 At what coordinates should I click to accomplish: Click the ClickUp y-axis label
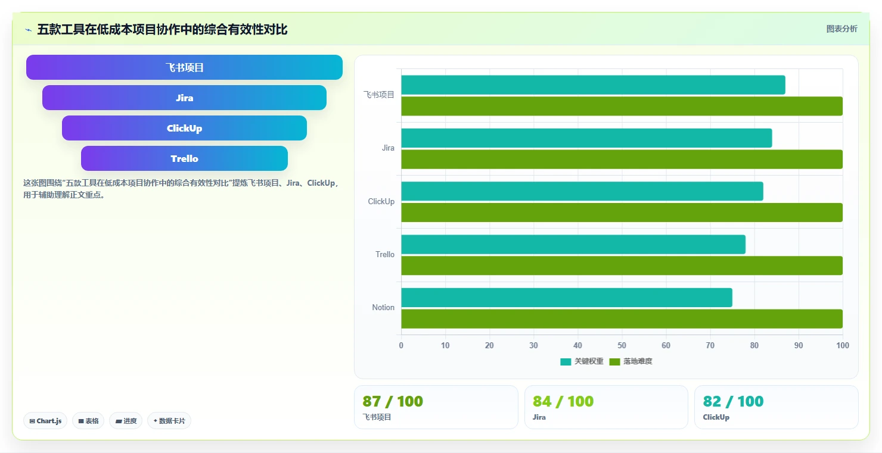381,201
